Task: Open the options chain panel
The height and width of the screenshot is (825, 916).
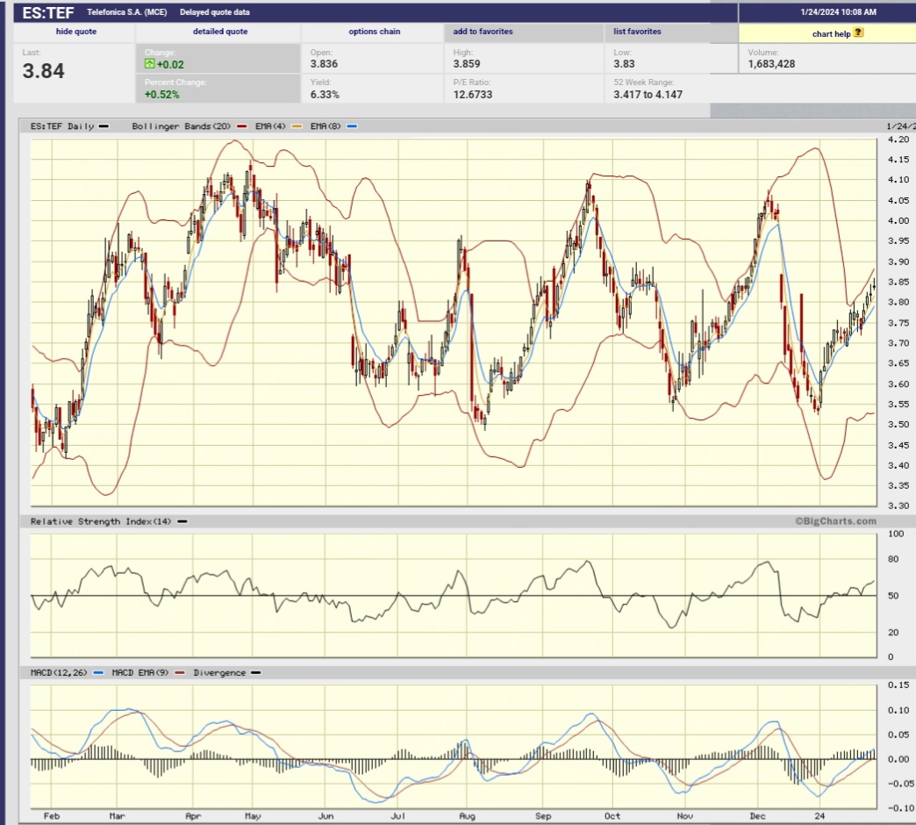Action: 375,32
